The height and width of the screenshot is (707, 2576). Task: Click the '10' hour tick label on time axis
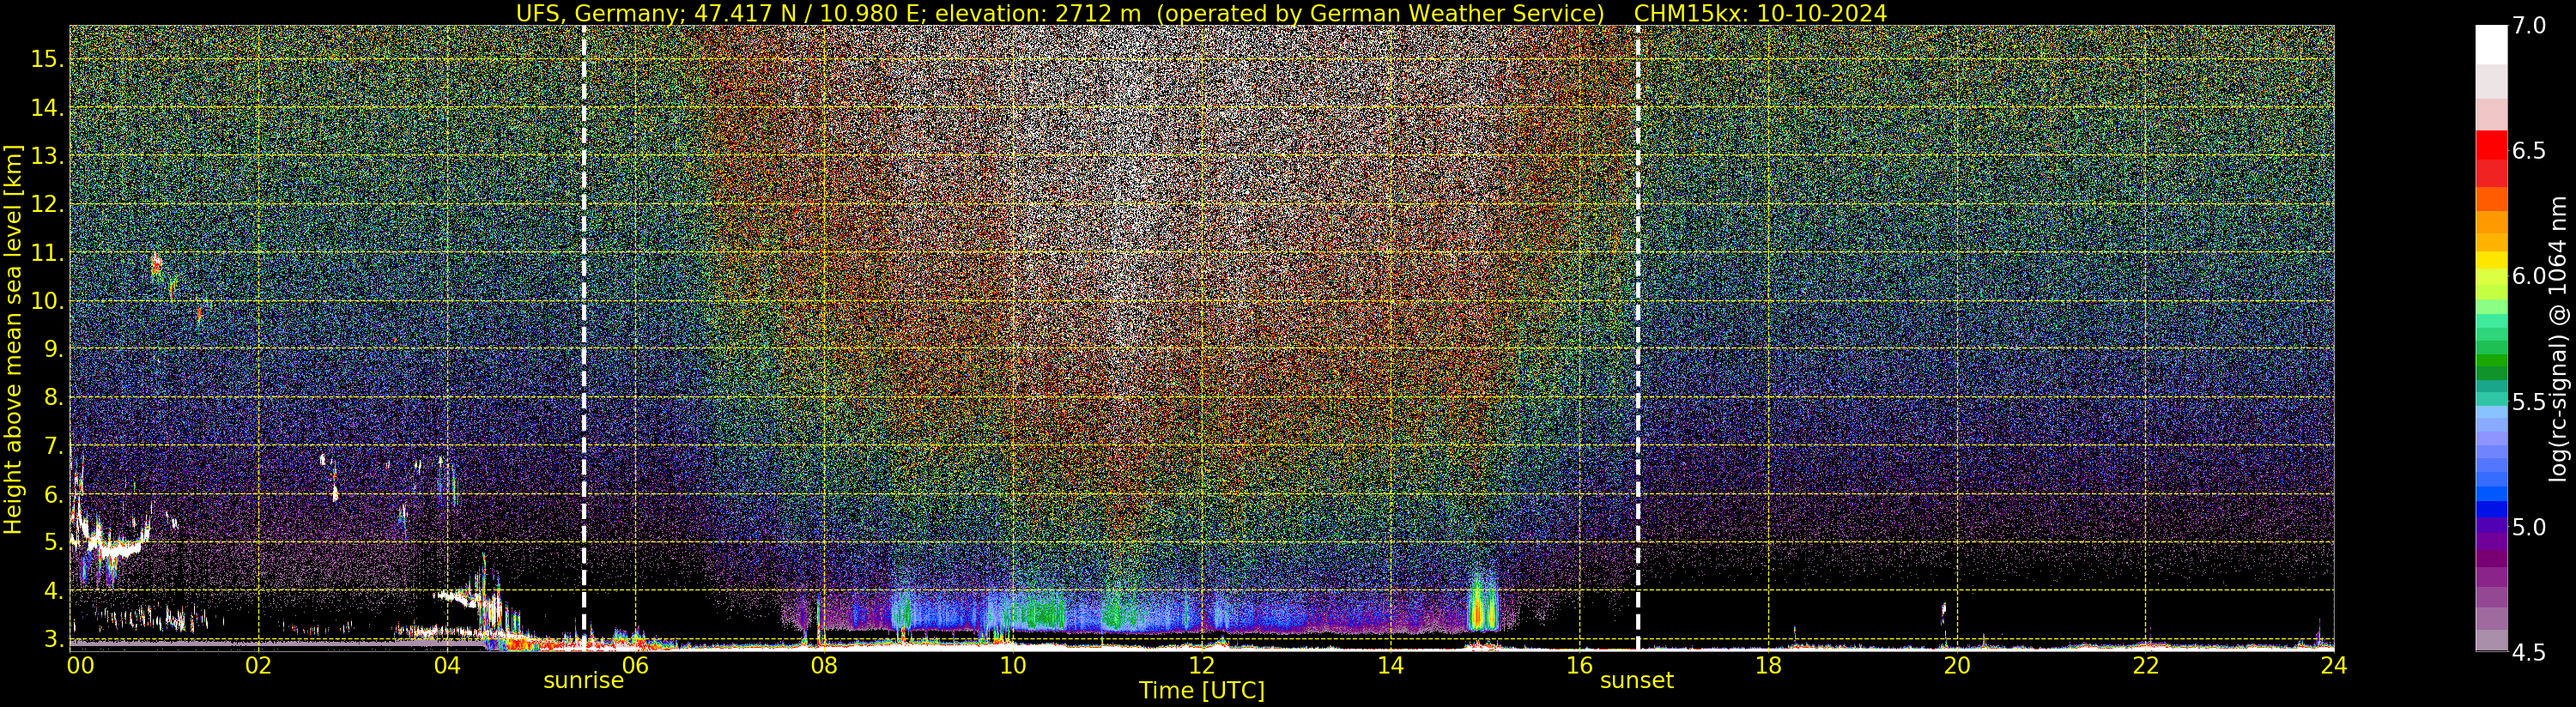1012,665
